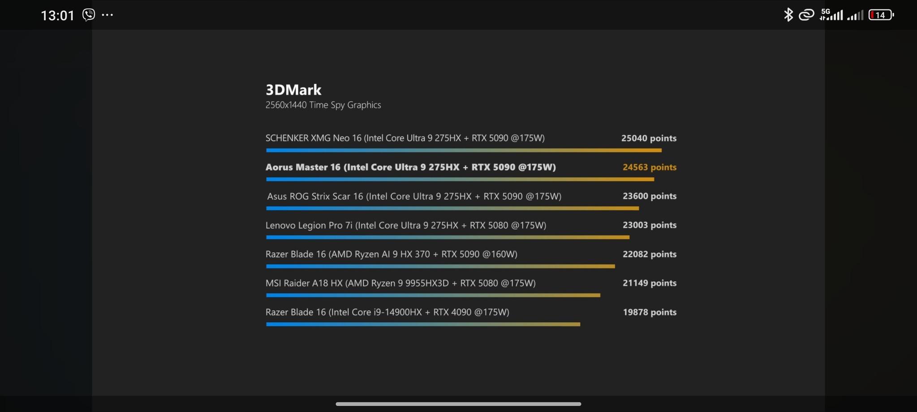Tap the 5G signal strength icon
This screenshot has width=917, height=412.
point(831,15)
